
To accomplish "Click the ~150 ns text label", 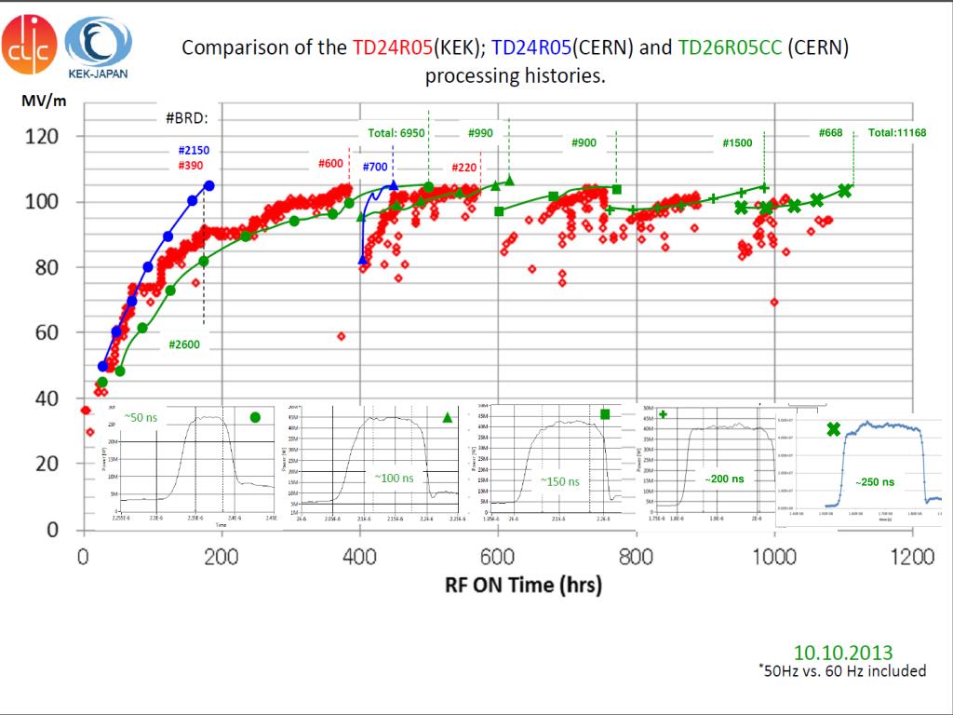I will pyautogui.click(x=559, y=481).
